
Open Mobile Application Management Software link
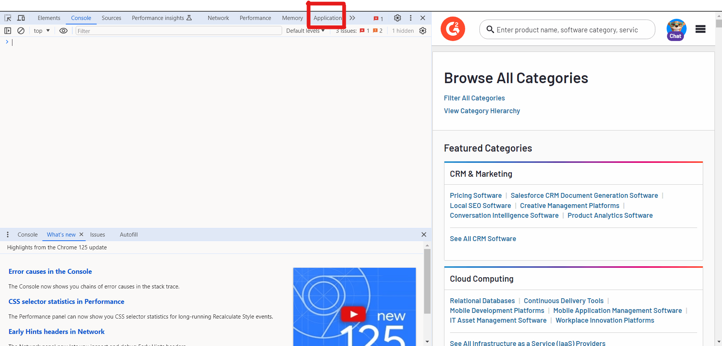(x=617, y=311)
